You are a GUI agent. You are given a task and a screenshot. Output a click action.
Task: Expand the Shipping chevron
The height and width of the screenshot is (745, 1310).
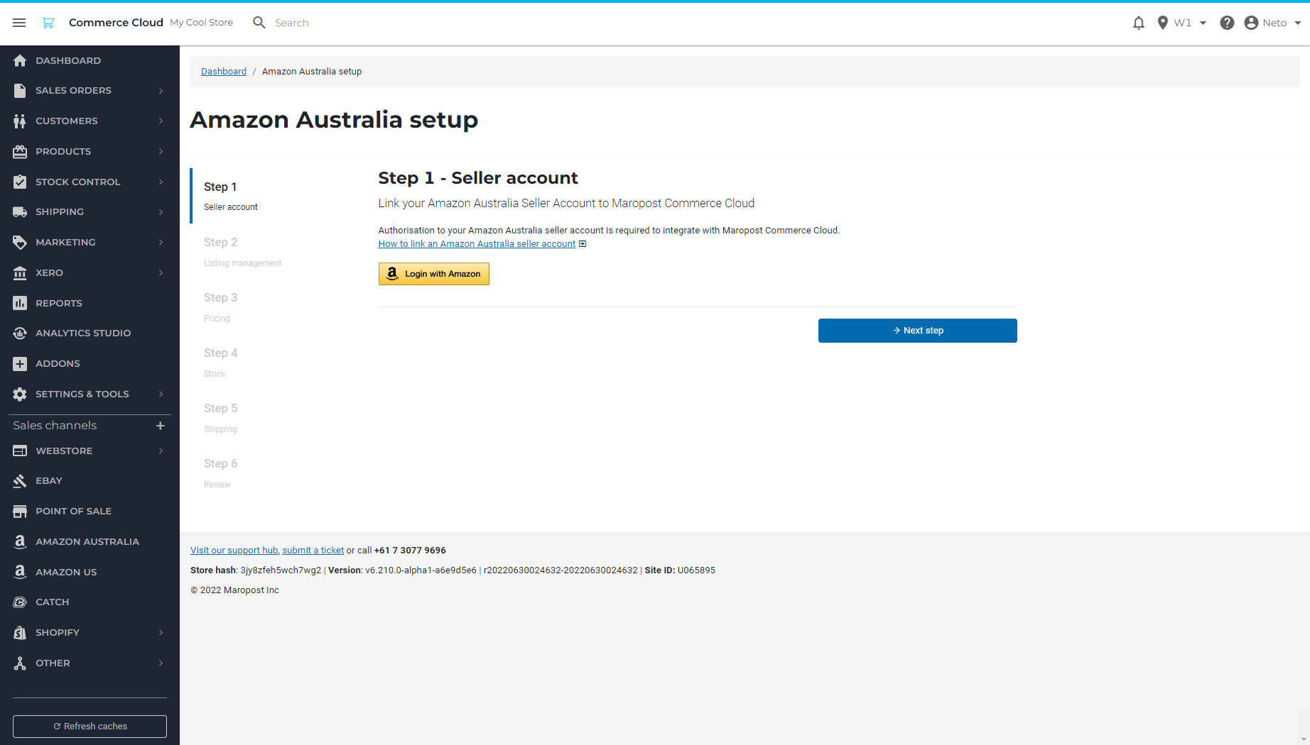coord(161,212)
